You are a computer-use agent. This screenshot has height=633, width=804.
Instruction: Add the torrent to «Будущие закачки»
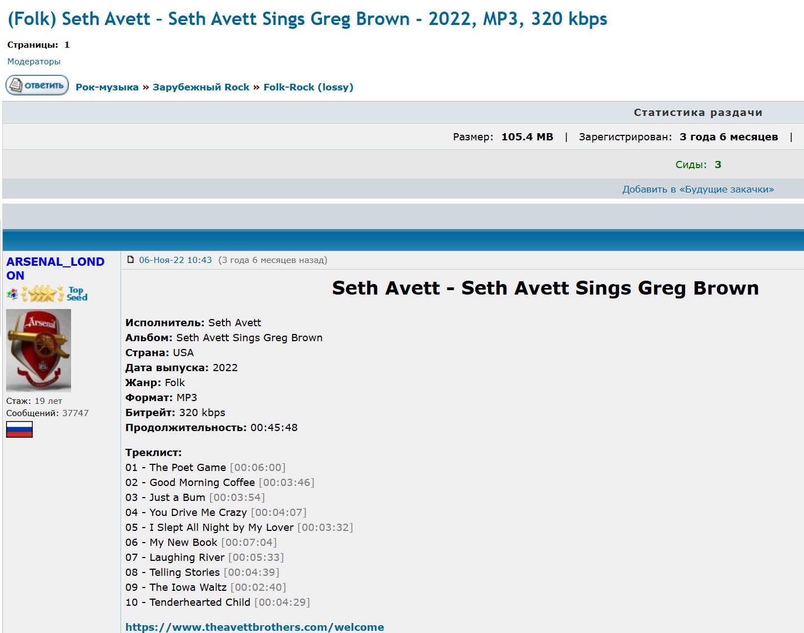coord(698,189)
